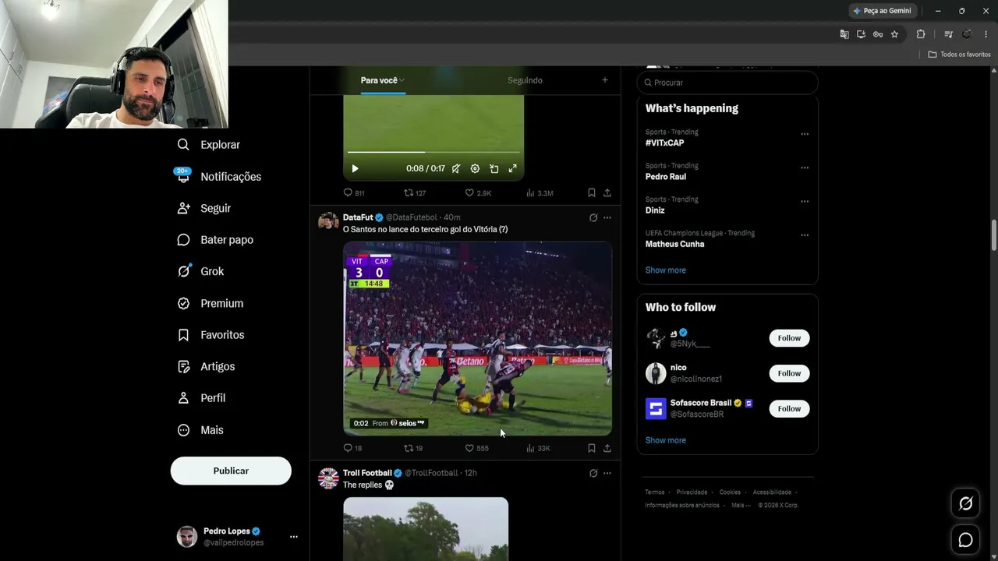This screenshot has height=561, width=998.
Task: Click Peça ao Gemini in Chrome
Action: 882,11
